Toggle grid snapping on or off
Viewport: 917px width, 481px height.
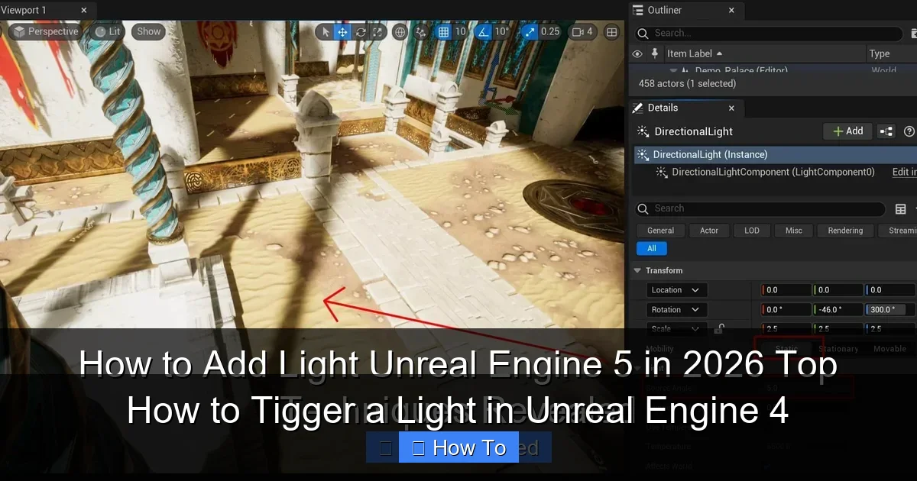tap(443, 32)
